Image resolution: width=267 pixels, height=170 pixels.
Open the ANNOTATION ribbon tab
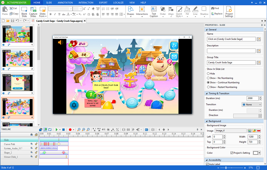pos(65,3)
